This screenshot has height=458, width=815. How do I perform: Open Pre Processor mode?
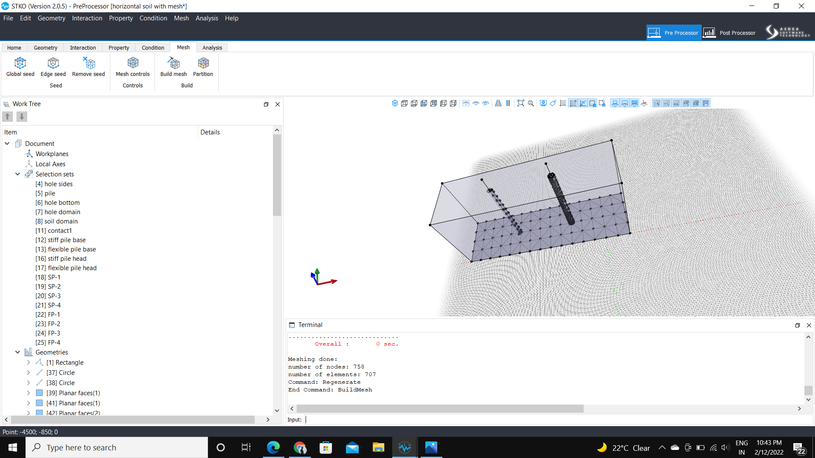pyautogui.click(x=674, y=33)
